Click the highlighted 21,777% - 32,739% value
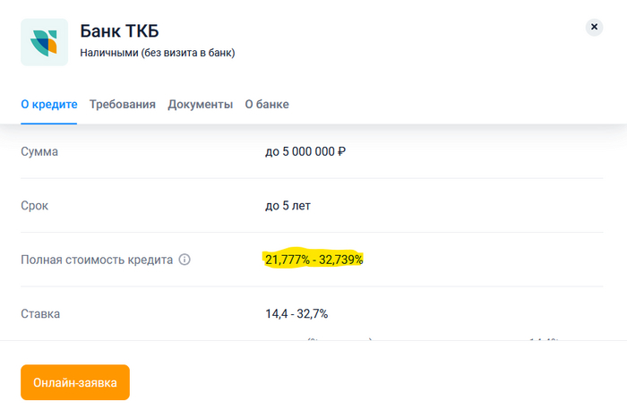The height and width of the screenshot is (418, 627). click(314, 260)
